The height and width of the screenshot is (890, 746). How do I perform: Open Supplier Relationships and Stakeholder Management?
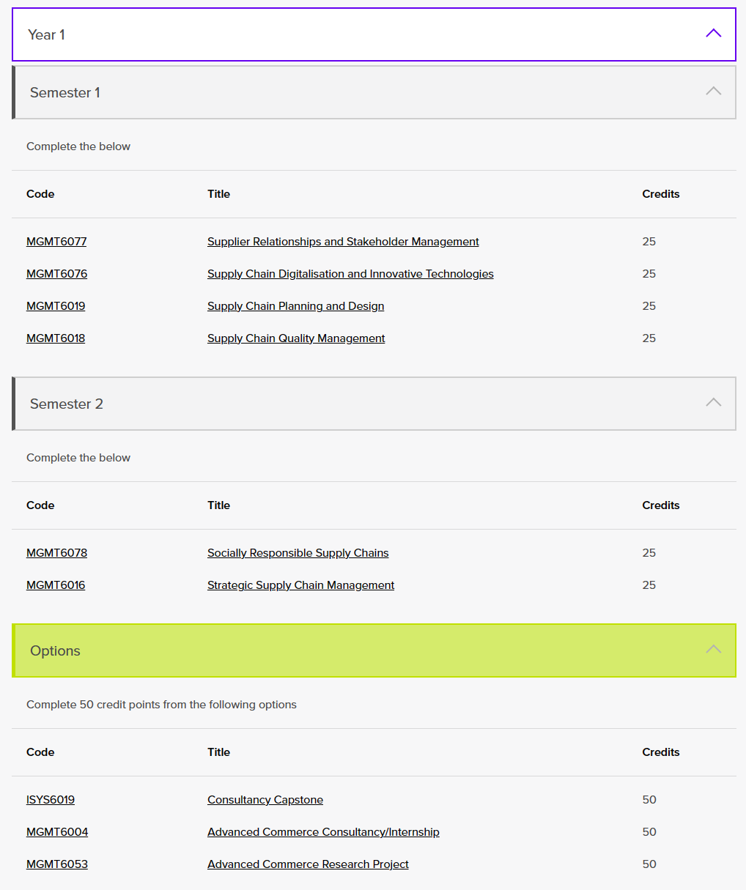pos(343,242)
